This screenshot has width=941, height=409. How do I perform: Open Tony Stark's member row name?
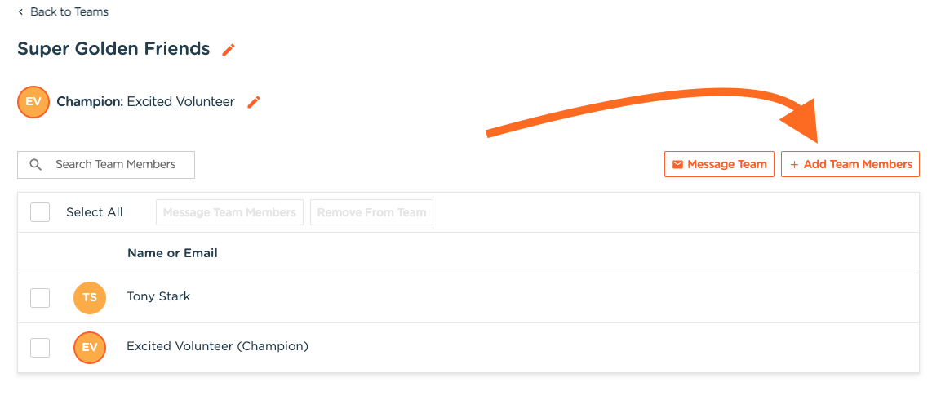click(158, 296)
